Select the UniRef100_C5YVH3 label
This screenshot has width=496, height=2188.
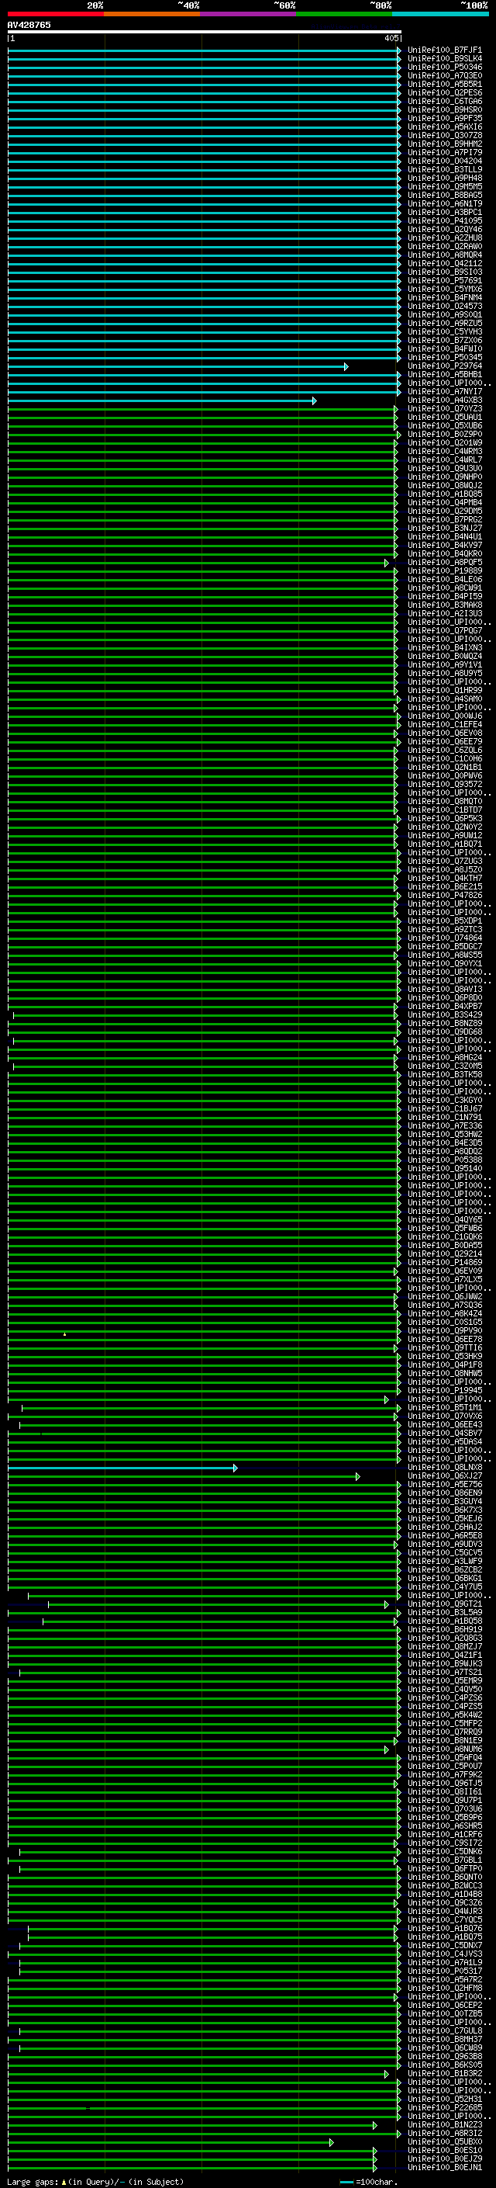coord(445,331)
